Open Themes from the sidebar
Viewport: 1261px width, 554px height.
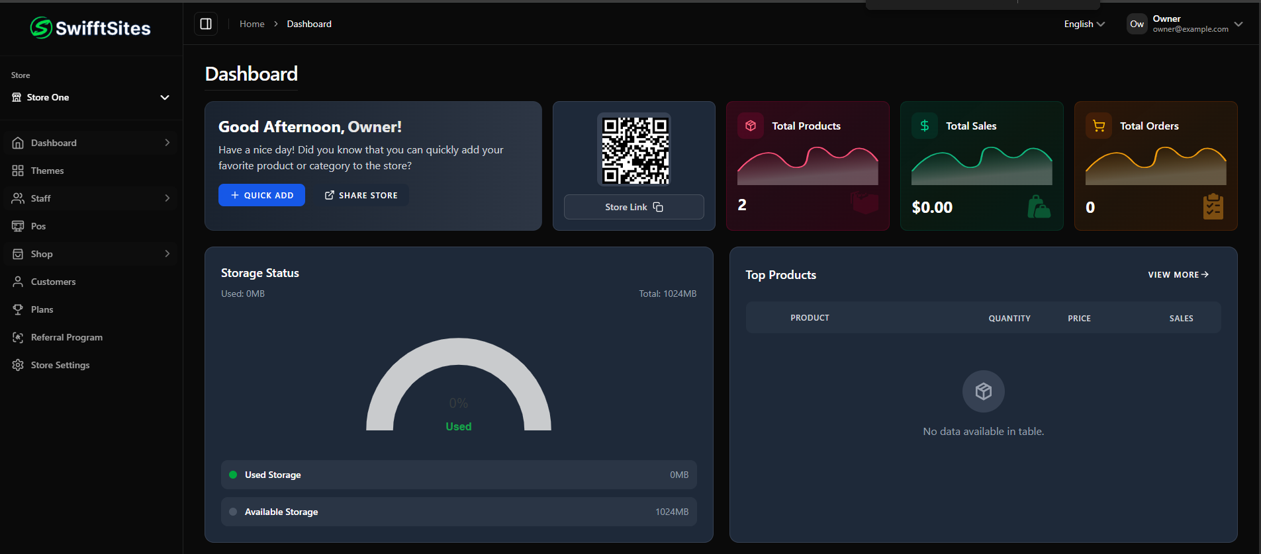tap(47, 171)
